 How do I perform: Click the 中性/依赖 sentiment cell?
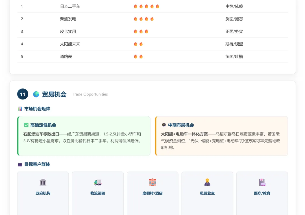tap(234, 6)
